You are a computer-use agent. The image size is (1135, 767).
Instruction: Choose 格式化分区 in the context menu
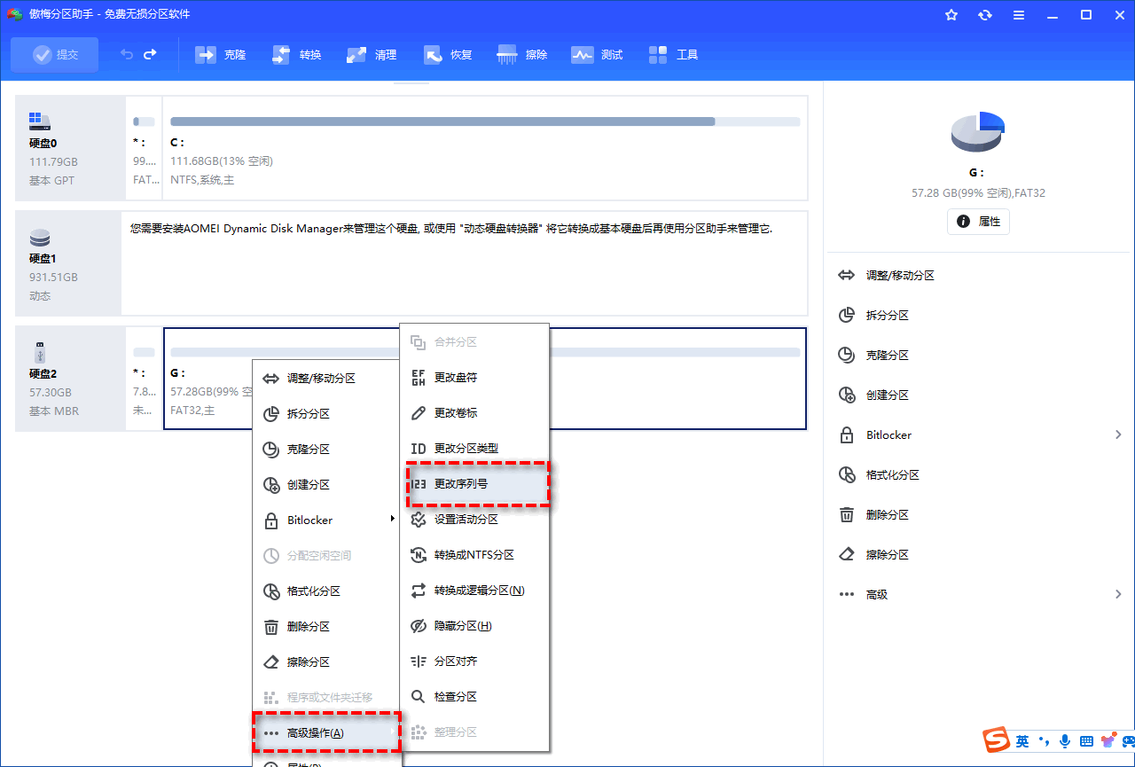coord(313,591)
